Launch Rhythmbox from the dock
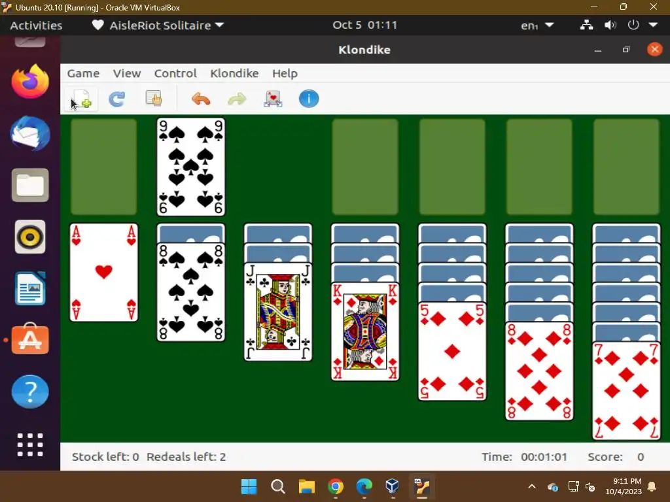This screenshot has width=670, height=502. 30,237
